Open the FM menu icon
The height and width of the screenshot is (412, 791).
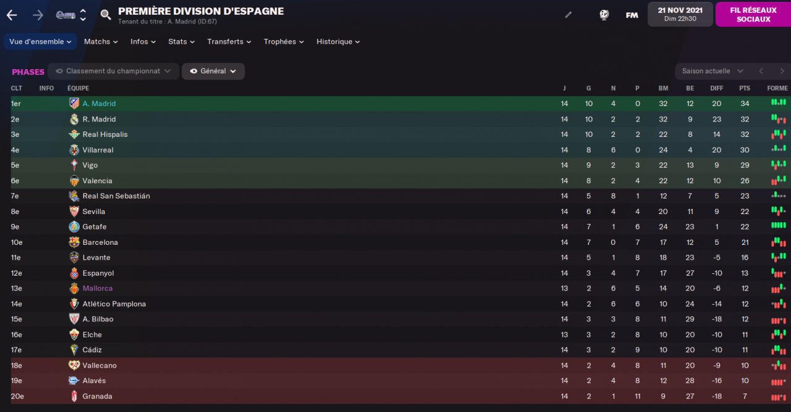[632, 15]
